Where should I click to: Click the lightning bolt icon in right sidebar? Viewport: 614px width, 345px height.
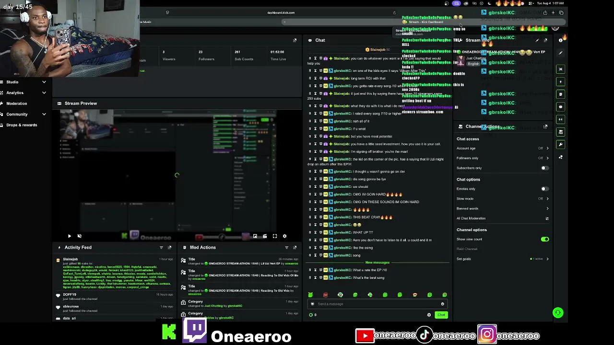tap(560, 82)
